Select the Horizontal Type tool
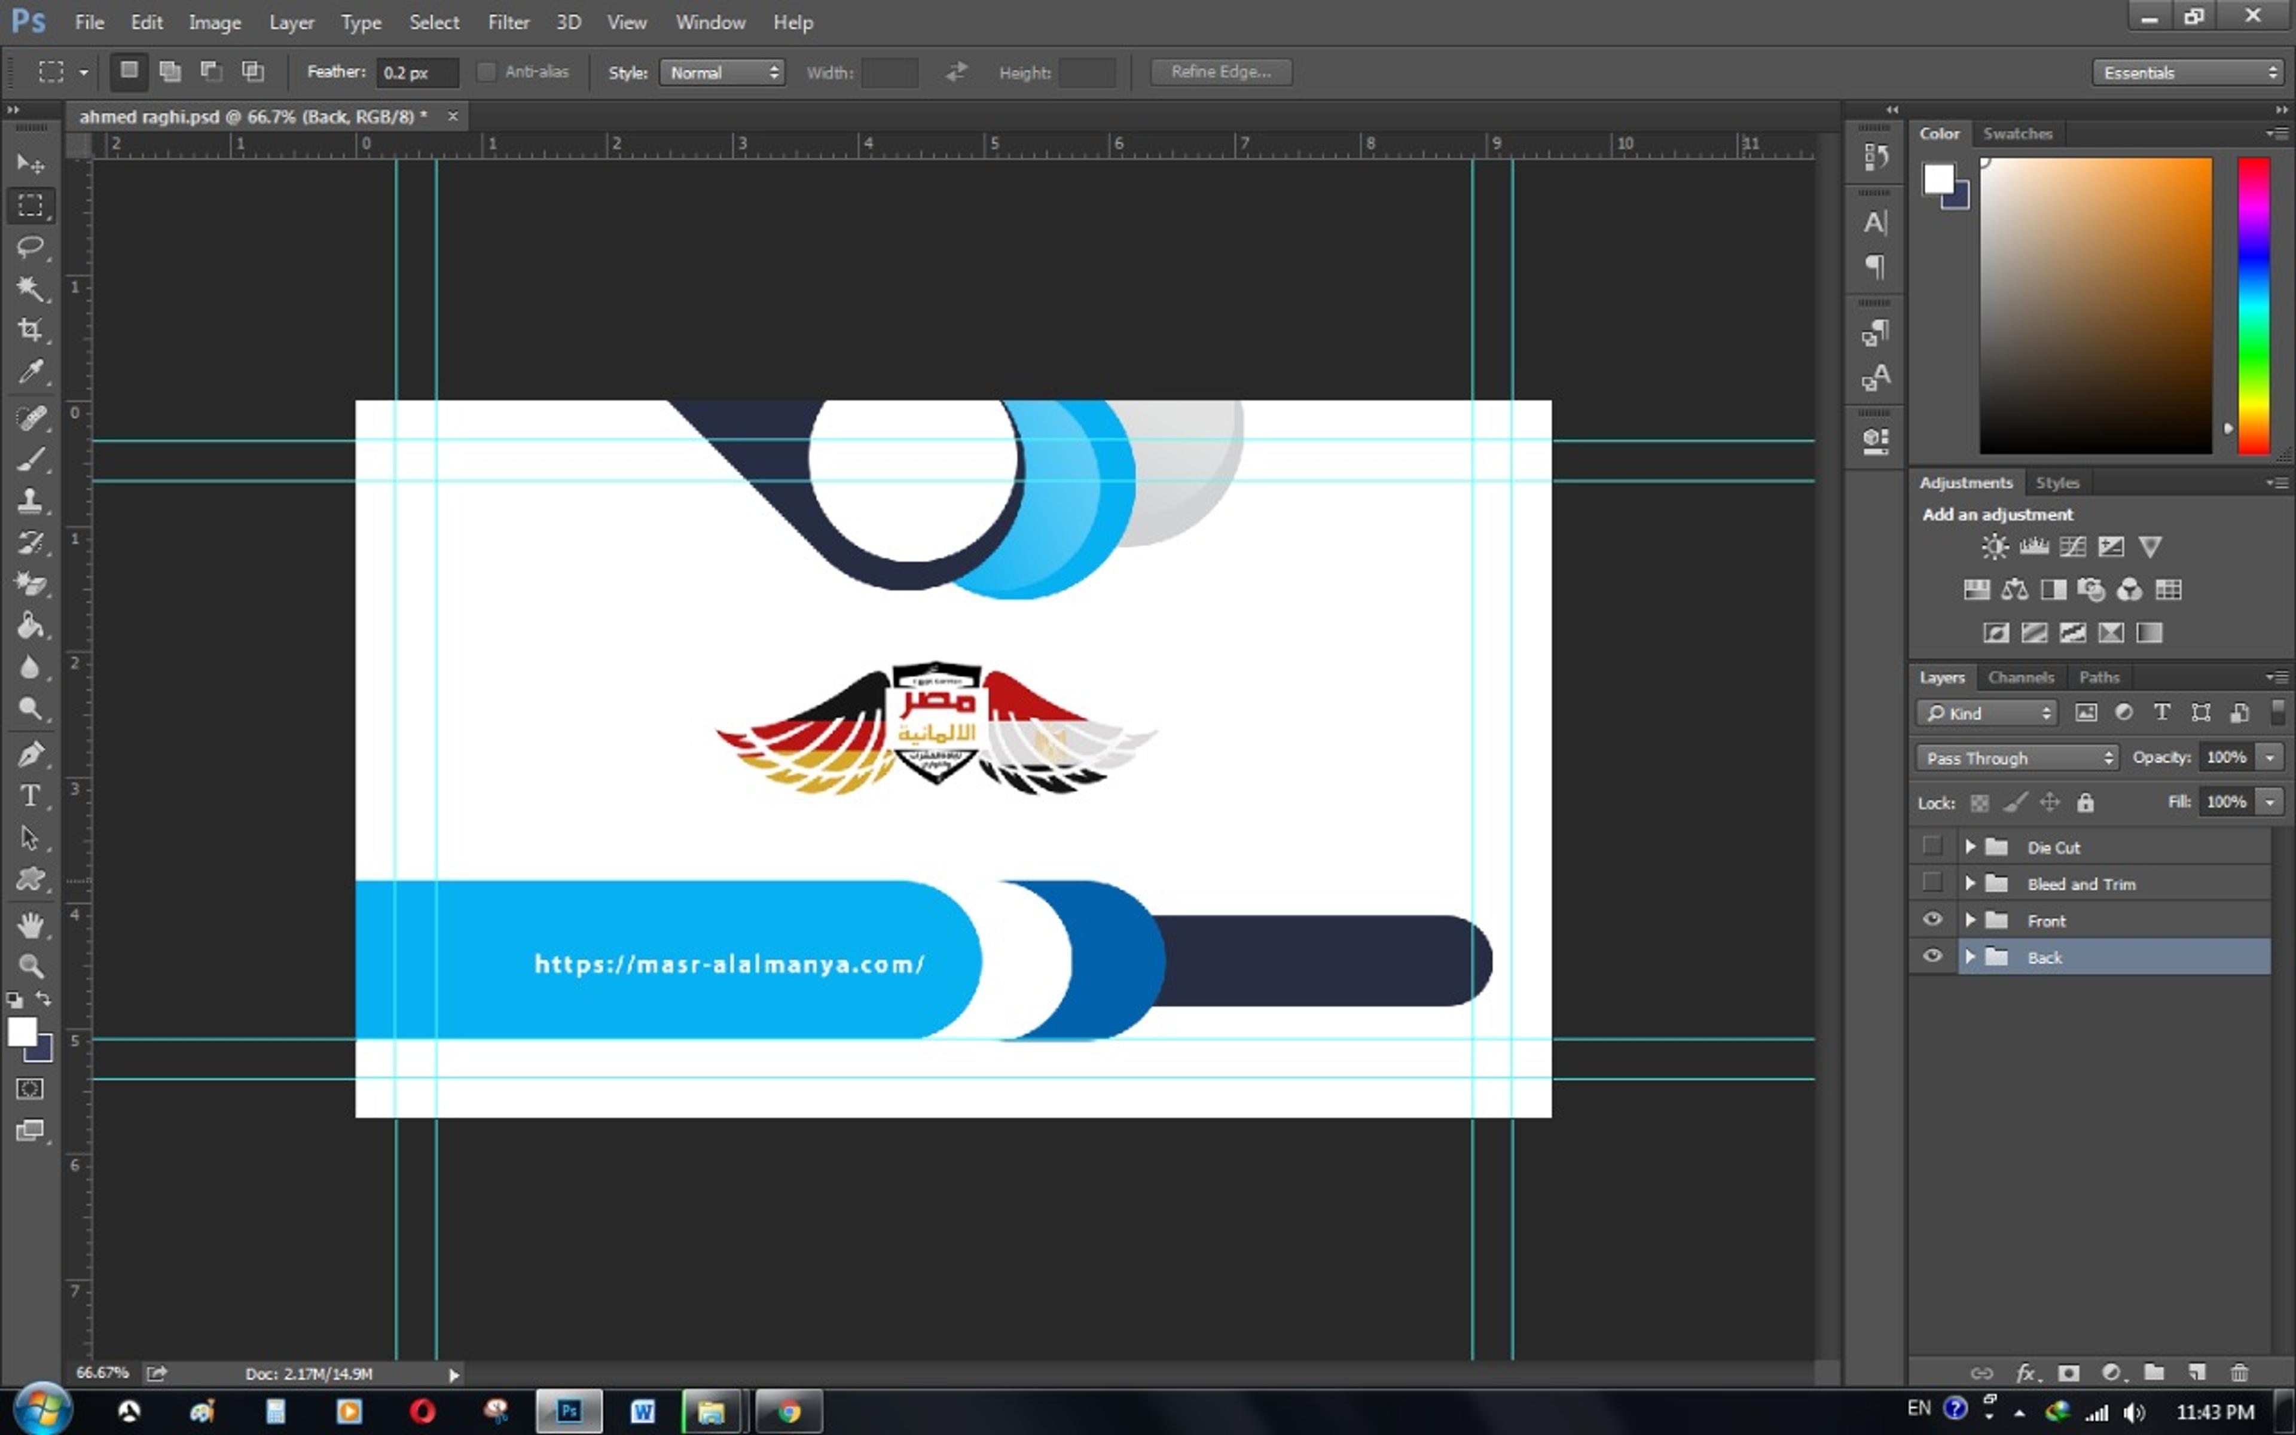Screen dimensions: 2296x1435 coord(30,795)
